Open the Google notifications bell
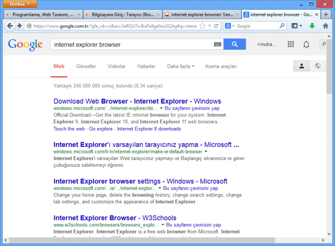Screen dimensions: 335x246 click(306, 45)
